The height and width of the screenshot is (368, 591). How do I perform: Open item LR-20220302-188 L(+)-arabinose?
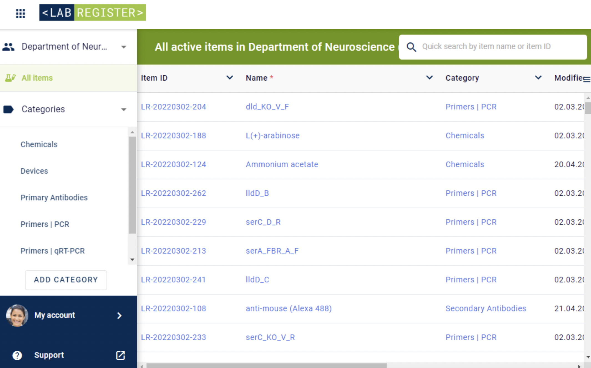(x=272, y=136)
